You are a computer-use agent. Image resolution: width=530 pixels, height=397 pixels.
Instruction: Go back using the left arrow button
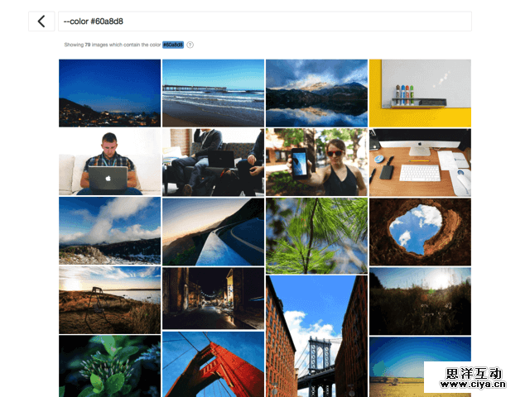[x=41, y=22]
